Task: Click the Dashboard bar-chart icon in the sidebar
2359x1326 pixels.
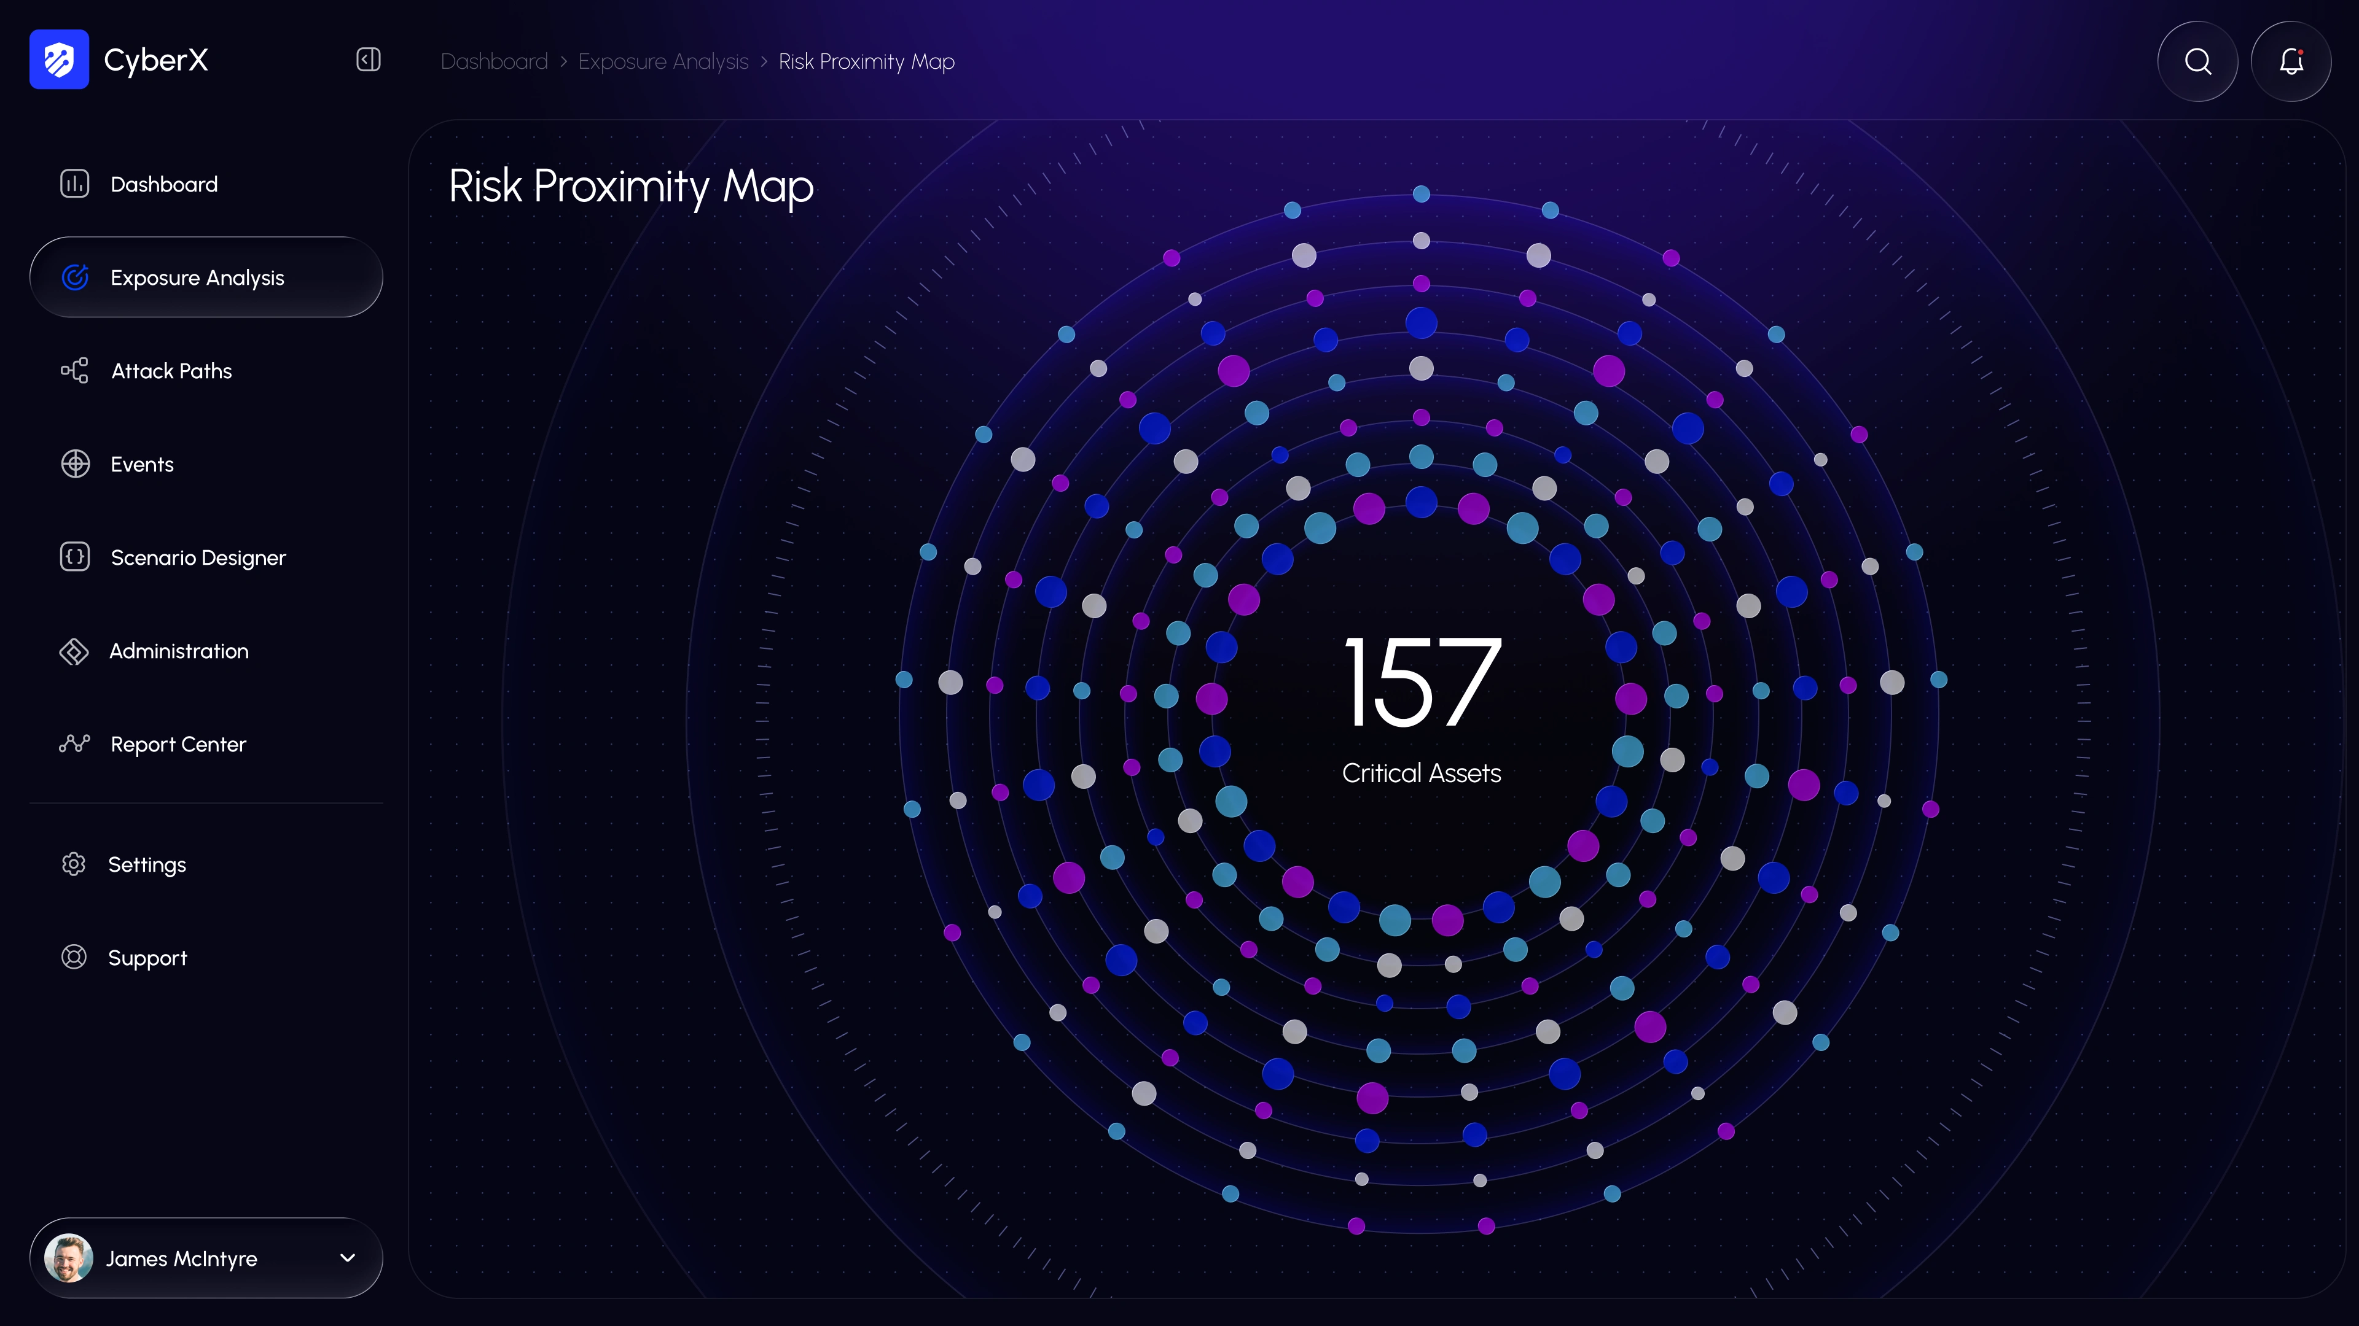Action: pos(74,184)
